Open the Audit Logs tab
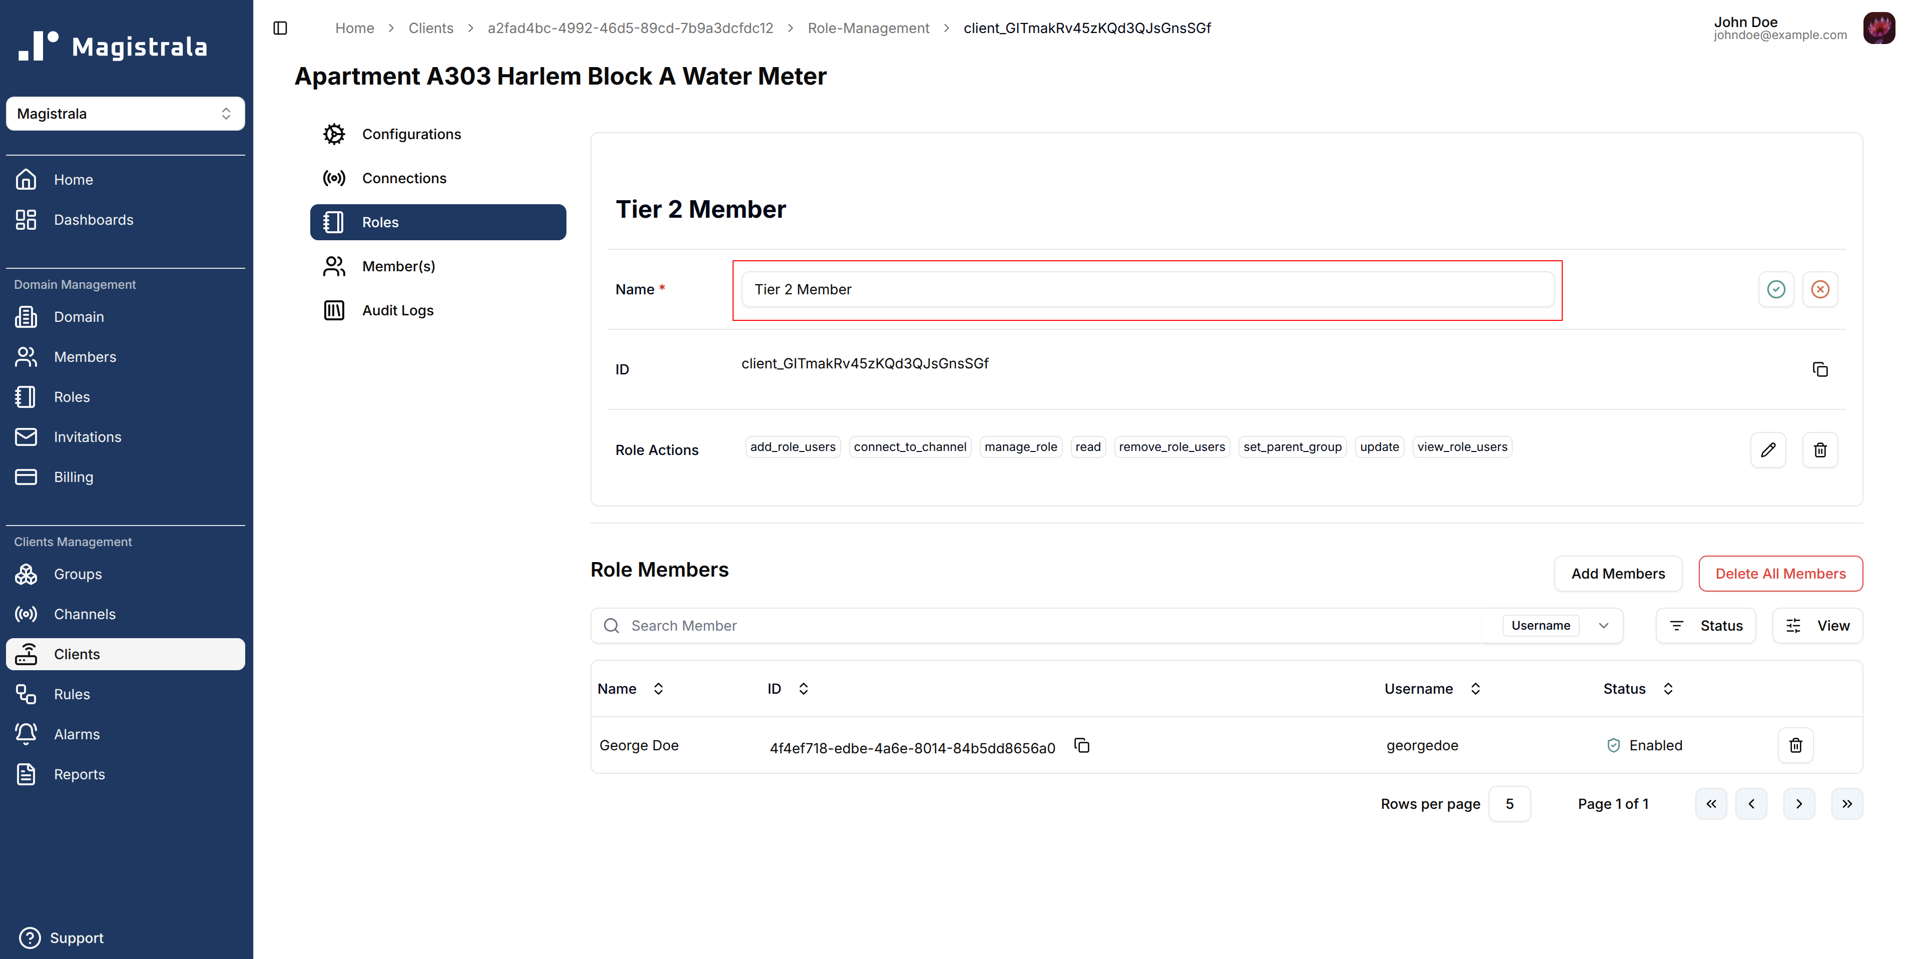The image size is (1917, 959). 397,310
